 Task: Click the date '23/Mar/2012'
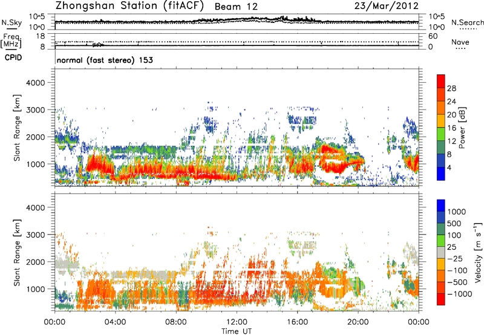click(x=386, y=6)
